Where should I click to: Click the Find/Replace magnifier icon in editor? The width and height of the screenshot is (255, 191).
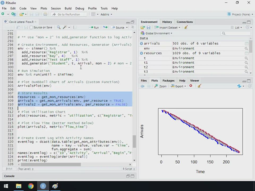pos(58,27)
